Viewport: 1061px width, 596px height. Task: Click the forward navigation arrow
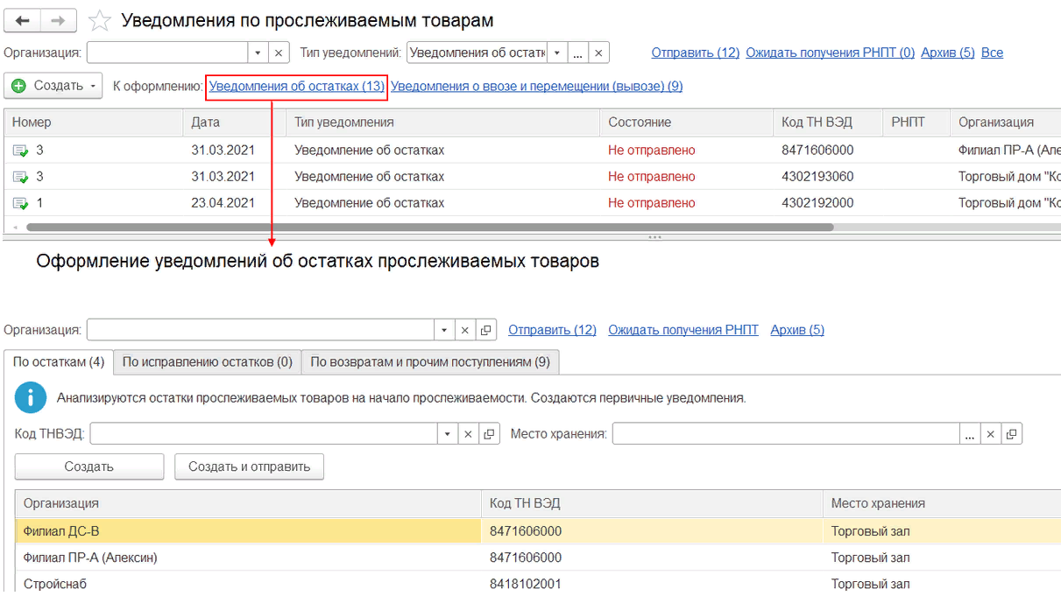tap(59, 21)
